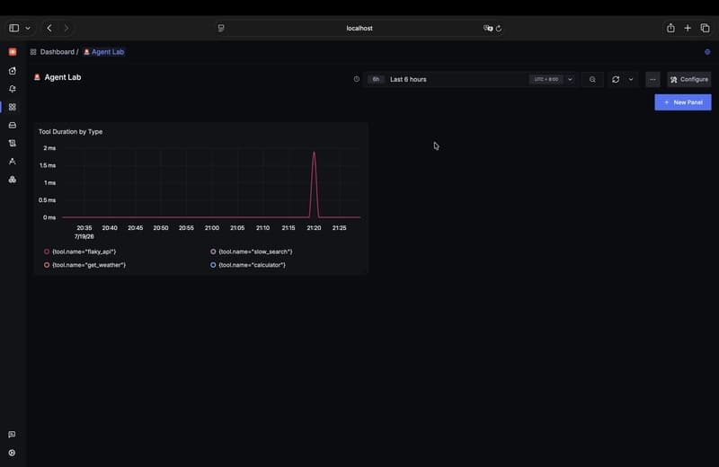Toggle the browser sidebar icon
719x467 pixels.
pos(13,28)
